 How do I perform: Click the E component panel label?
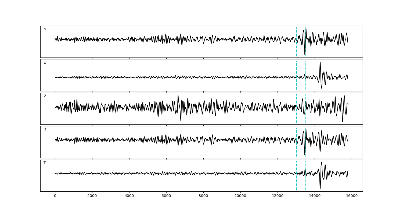pyautogui.click(x=45, y=63)
